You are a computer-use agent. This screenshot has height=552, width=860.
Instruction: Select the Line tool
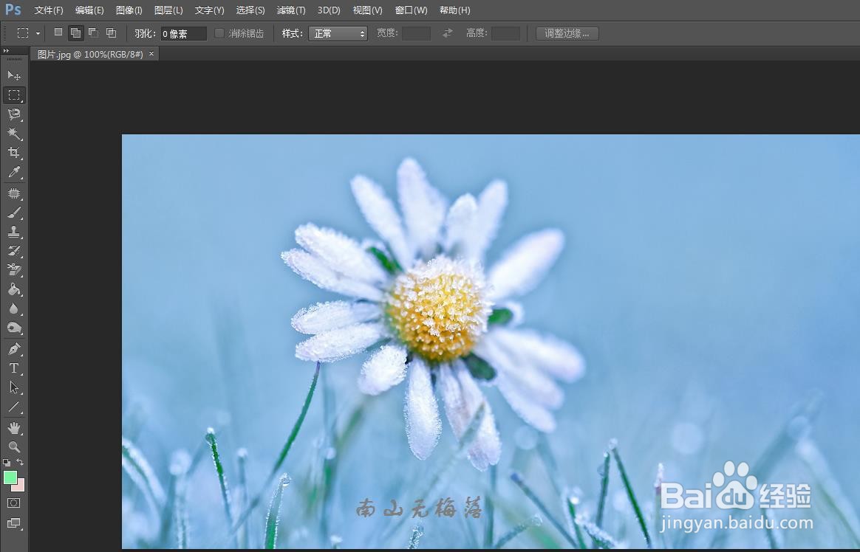pos(14,407)
